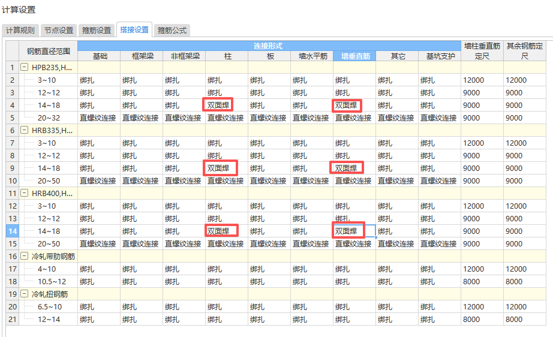
Task: Click the 墙水平筋 column header
Action: coord(312,56)
